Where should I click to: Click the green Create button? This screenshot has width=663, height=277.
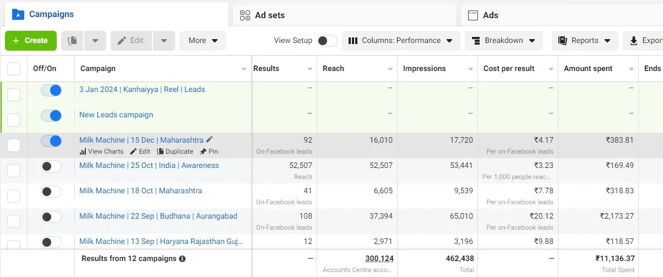[x=31, y=41]
